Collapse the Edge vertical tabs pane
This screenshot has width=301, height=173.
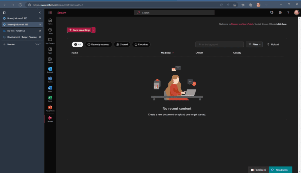point(40,12)
